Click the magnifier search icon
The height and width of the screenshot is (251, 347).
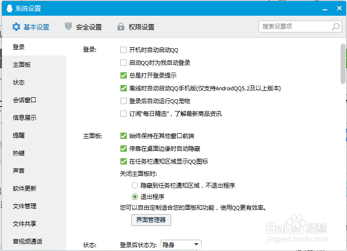point(336,27)
